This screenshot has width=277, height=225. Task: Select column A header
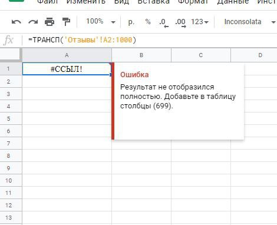coord(67,55)
